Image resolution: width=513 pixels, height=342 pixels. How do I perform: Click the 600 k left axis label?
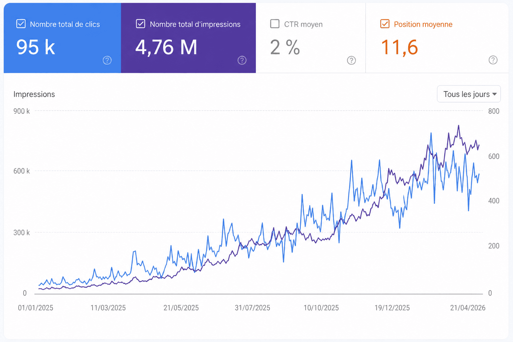(x=21, y=171)
